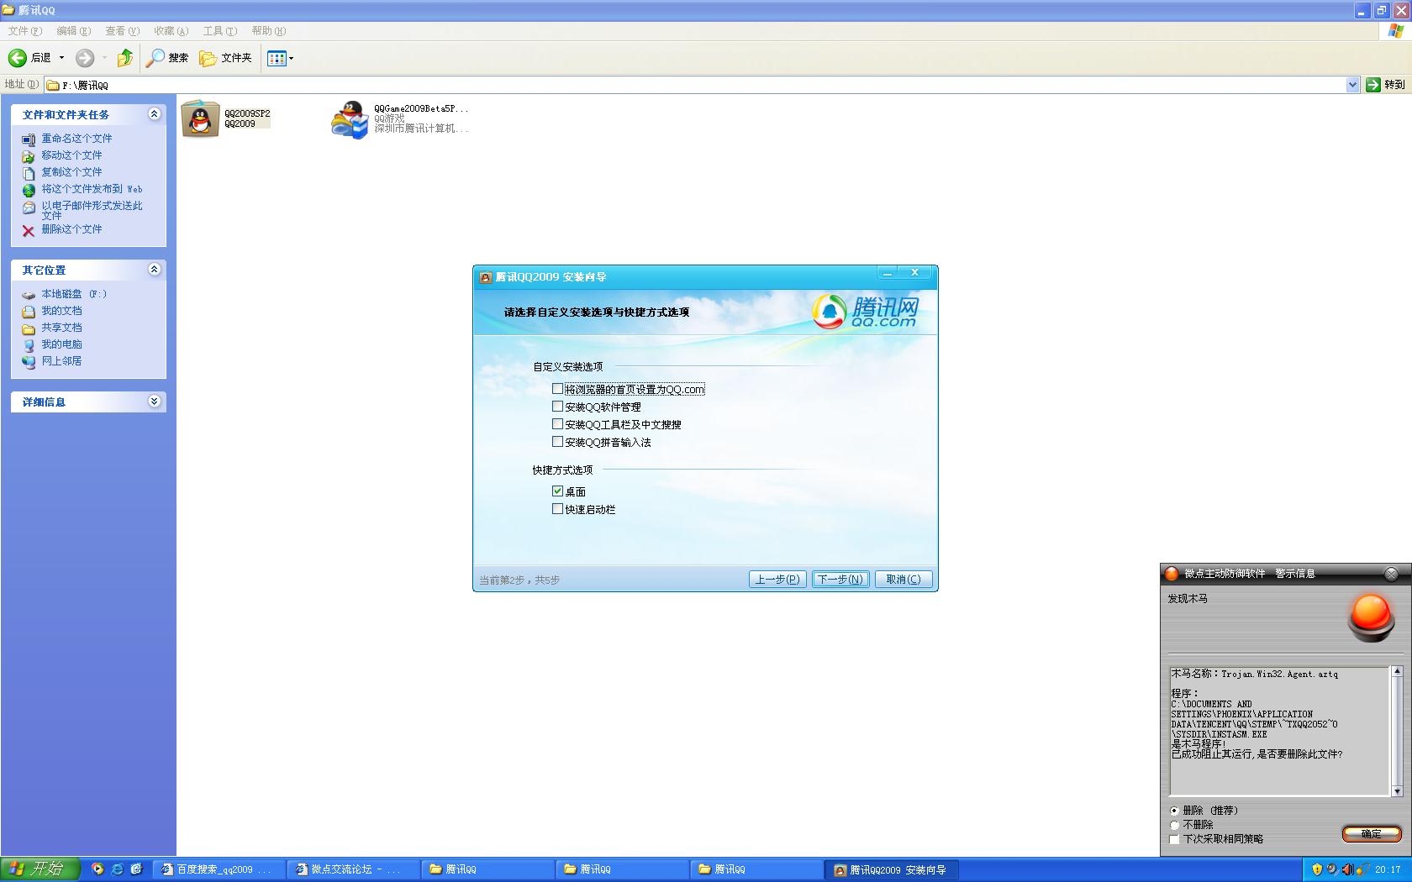
Task: Collapse the 其它位置 panel
Action: (x=154, y=270)
